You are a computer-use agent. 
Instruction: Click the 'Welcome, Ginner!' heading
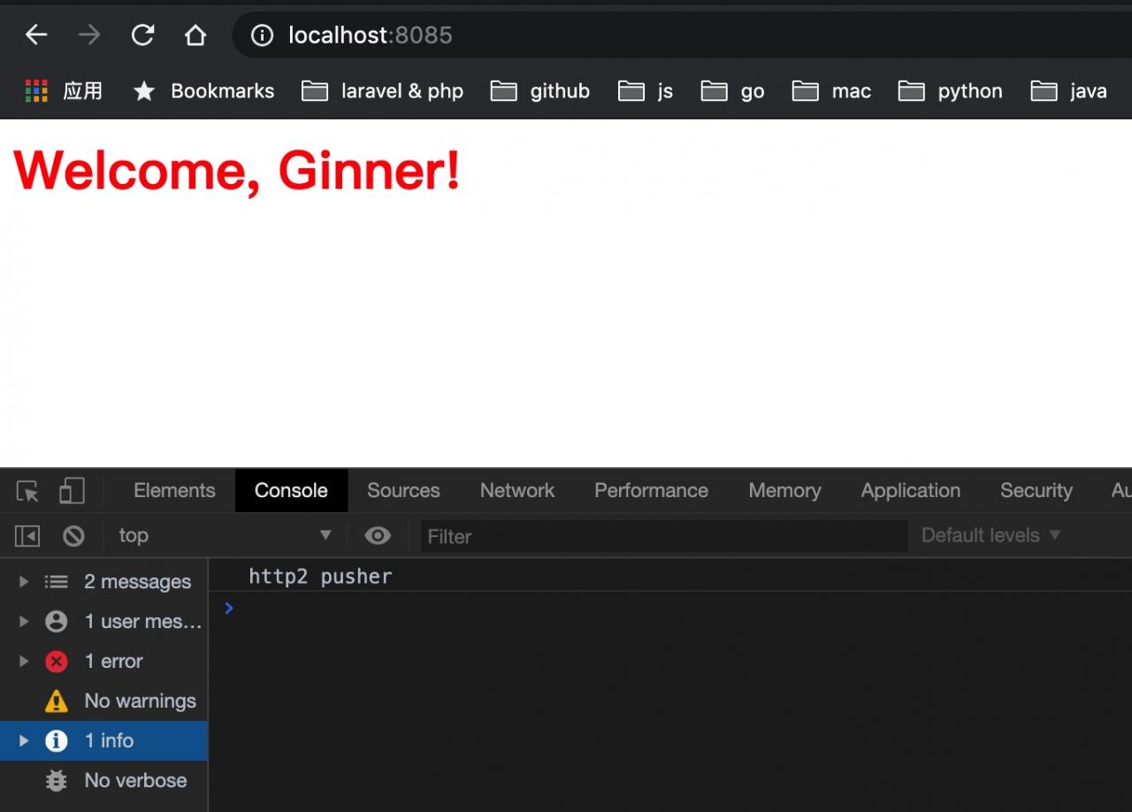(237, 169)
